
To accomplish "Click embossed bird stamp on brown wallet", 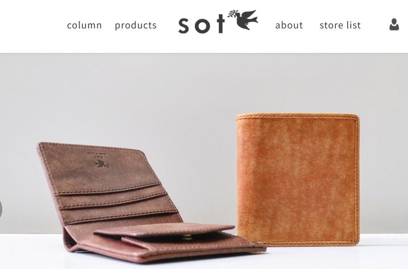I will [102, 164].
